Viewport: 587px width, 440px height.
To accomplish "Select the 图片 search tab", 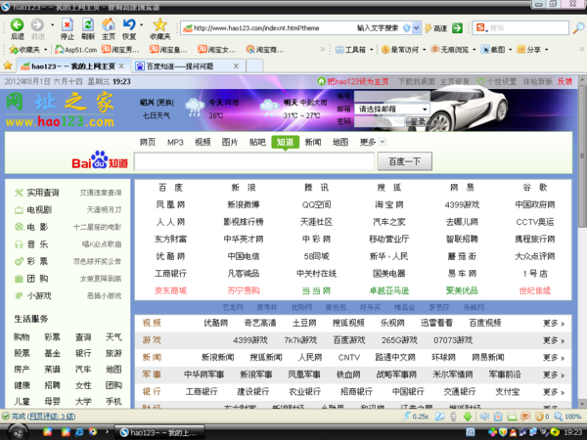I will [x=230, y=142].
